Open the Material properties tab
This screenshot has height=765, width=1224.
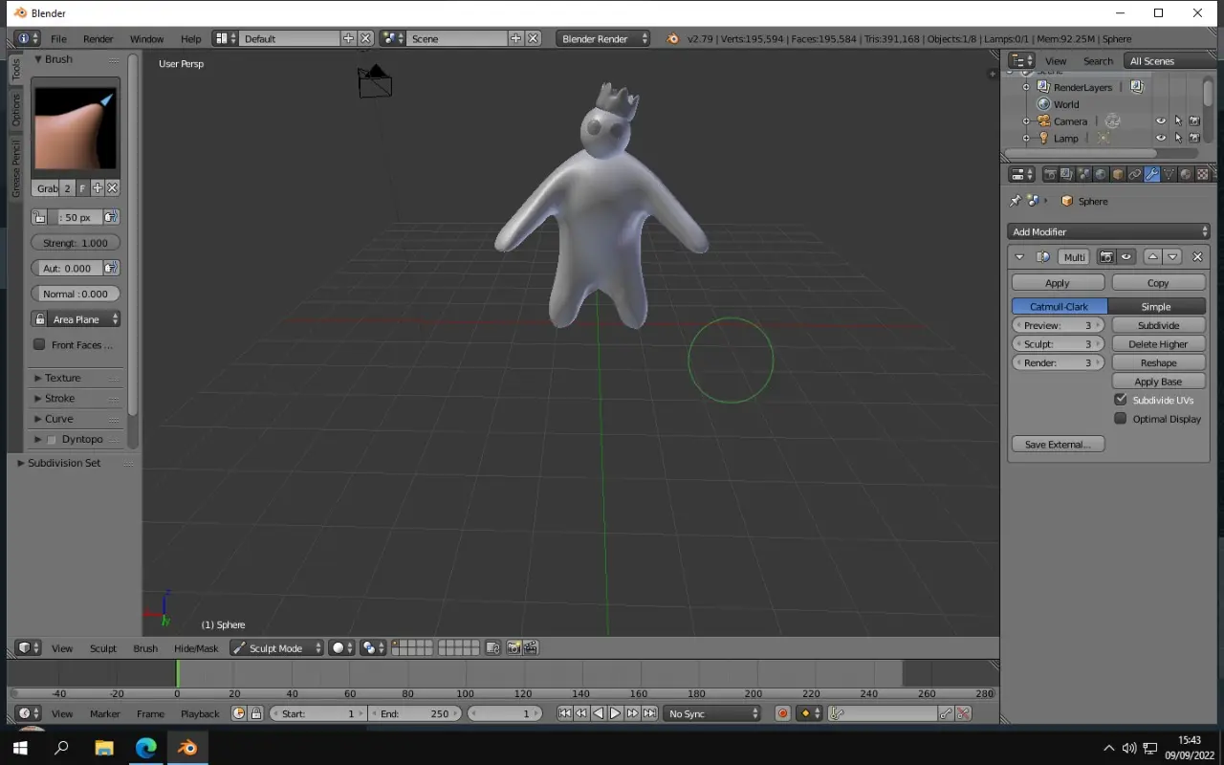click(1186, 174)
